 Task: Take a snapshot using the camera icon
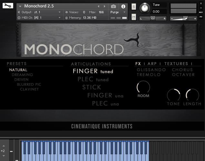[113, 6]
